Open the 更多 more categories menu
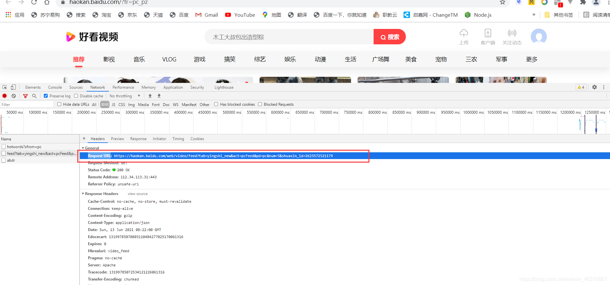Screen dimensions: 610x285 [x=532, y=59]
